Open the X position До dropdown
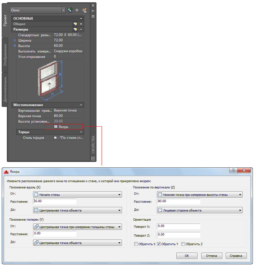The width and height of the screenshot is (256, 266). (77, 210)
